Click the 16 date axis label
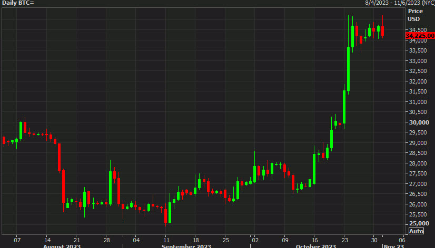This screenshot has width=435, height=248. 315,240
